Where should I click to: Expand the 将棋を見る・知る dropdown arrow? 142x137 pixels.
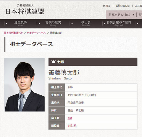[133, 15]
